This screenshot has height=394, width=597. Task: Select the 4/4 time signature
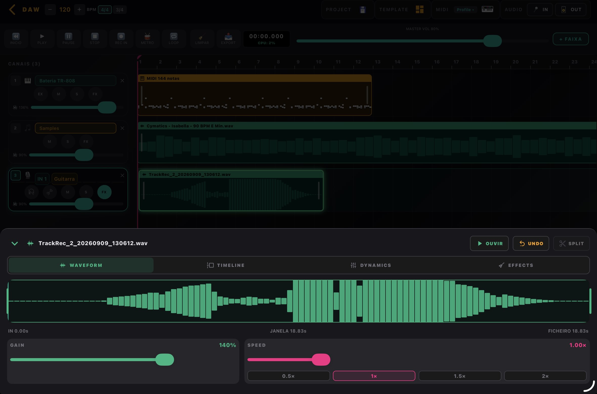[105, 10]
